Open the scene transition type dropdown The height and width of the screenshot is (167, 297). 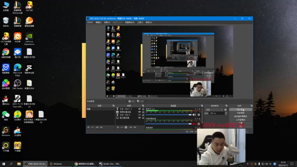point(214,109)
